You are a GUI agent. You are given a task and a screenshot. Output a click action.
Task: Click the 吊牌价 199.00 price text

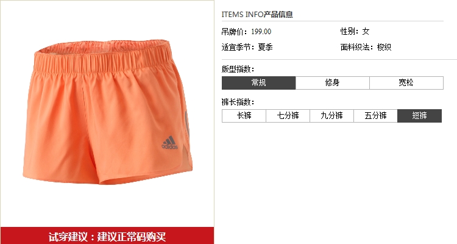(x=246, y=32)
